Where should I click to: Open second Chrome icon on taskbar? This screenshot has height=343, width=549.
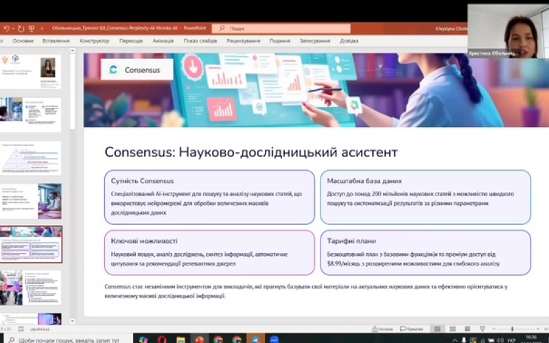[237, 340]
